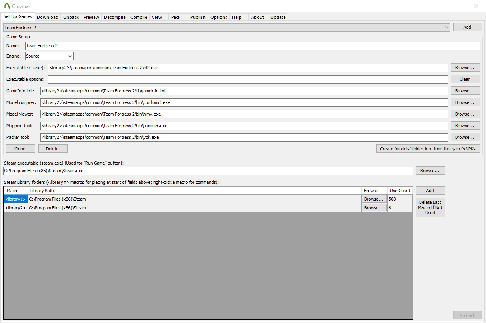This screenshot has width=486, height=323.
Task: Browse for the Mapping tool
Action: (x=465, y=126)
